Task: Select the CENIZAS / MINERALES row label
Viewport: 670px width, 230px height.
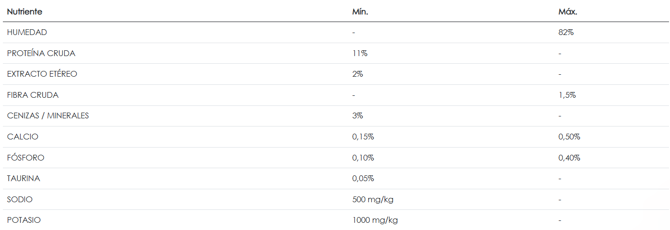Action: point(48,116)
